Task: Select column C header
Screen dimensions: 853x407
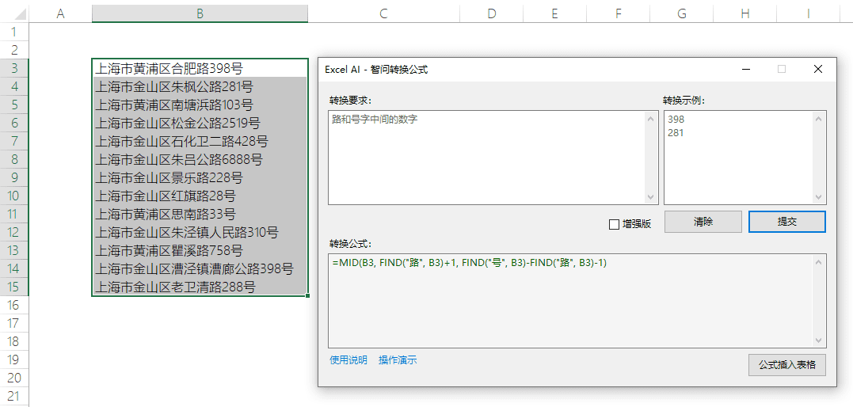Action: [384, 14]
